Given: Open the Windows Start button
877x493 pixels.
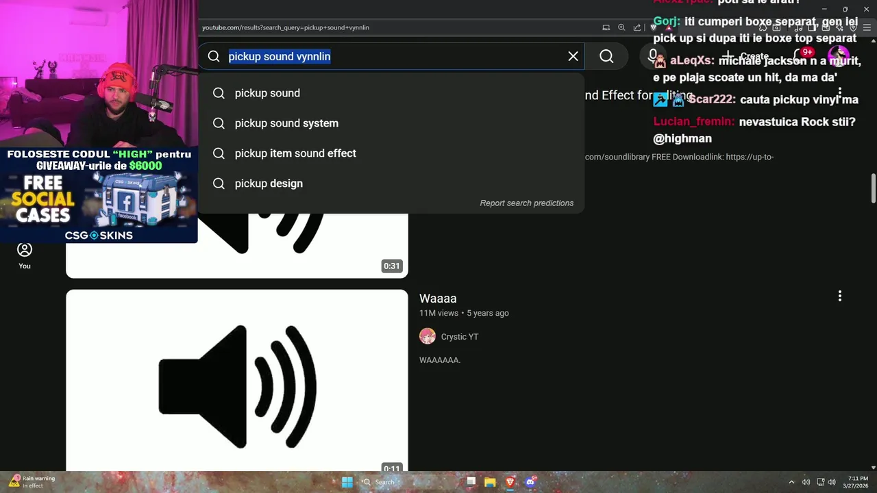Looking at the screenshot, I should click(347, 482).
